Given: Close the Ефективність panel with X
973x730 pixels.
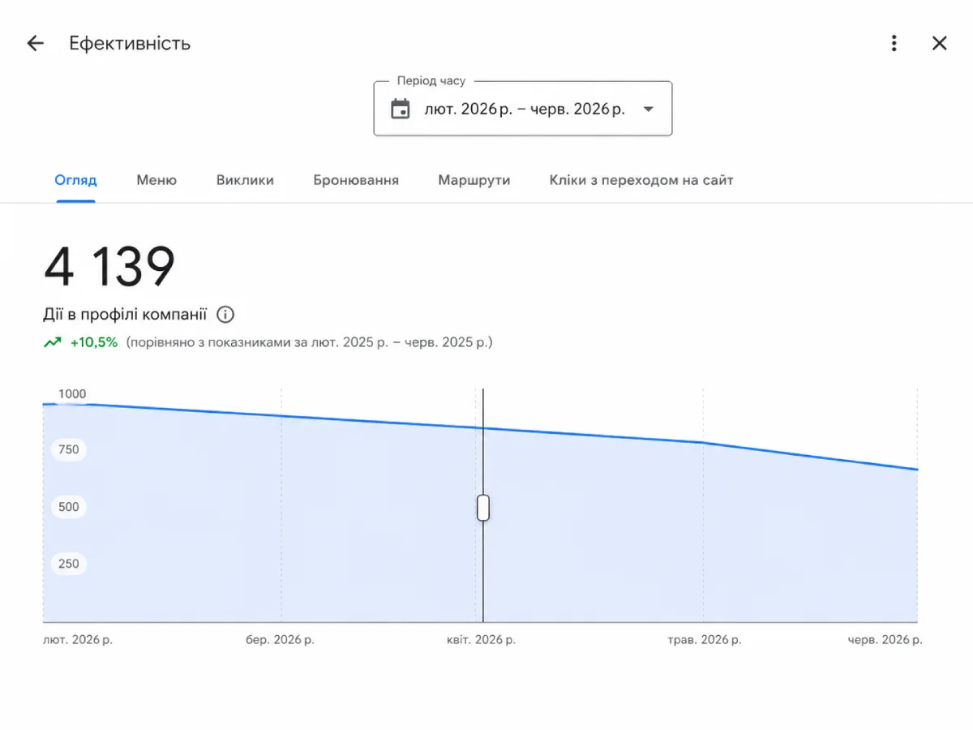Looking at the screenshot, I should [x=939, y=43].
